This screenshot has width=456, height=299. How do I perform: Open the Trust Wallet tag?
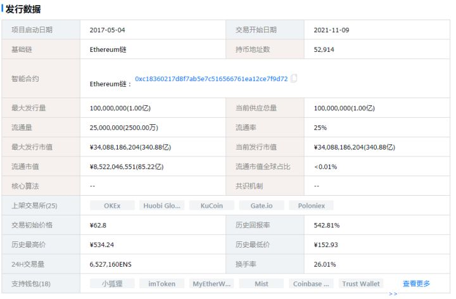361,284
